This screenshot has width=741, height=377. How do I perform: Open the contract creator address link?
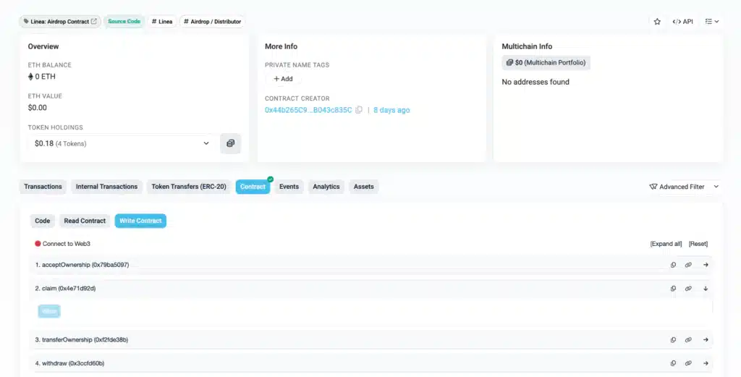coord(308,110)
